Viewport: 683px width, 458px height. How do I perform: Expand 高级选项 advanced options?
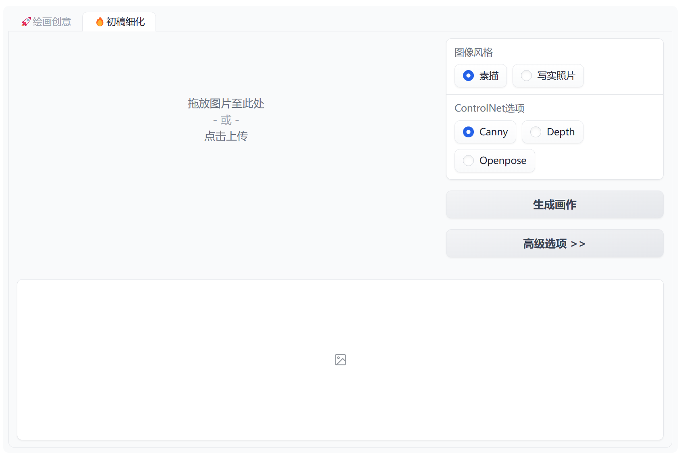click(x=554, y=244)
